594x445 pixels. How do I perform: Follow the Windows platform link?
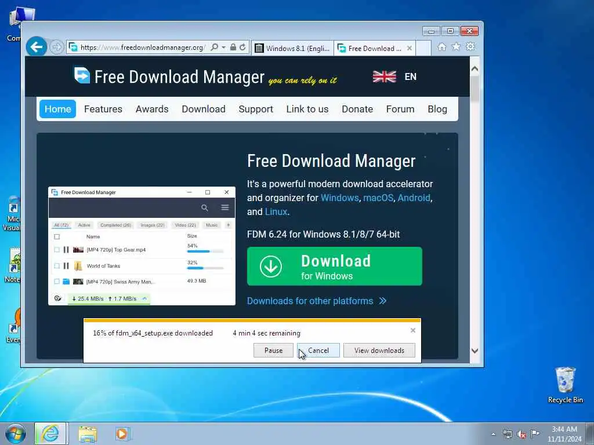(x=339, y=198)
